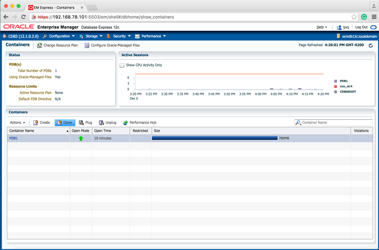Open the Chrome hamburger menu

pos(374,17)
